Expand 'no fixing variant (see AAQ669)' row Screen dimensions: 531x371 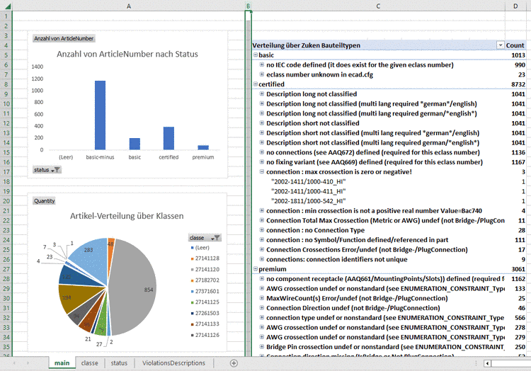[262, 161]
